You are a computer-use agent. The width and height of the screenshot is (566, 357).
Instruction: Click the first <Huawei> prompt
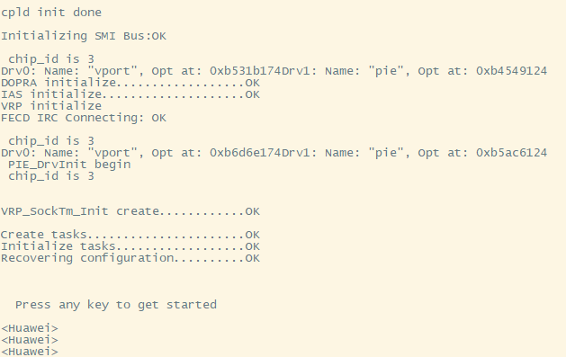tap(30, 328)
